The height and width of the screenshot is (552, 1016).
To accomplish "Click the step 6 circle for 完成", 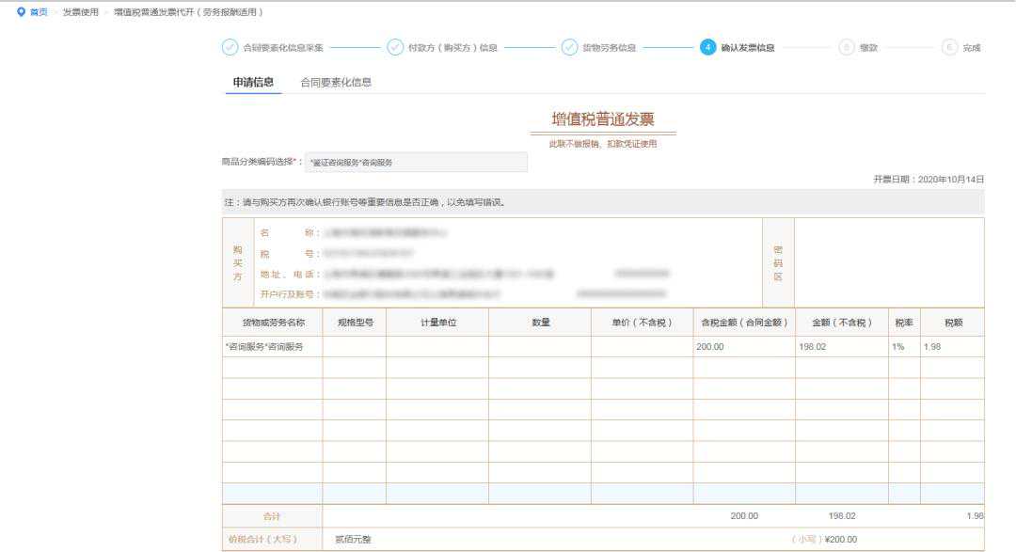I will 949,47.
